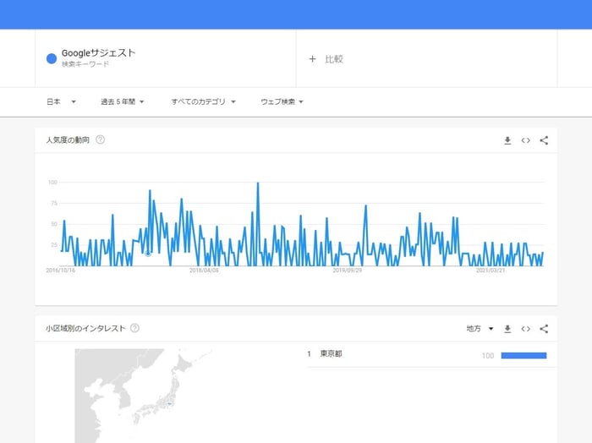
Task: Share the 人気度の動向 chart
Action: [x=544, y=140]
